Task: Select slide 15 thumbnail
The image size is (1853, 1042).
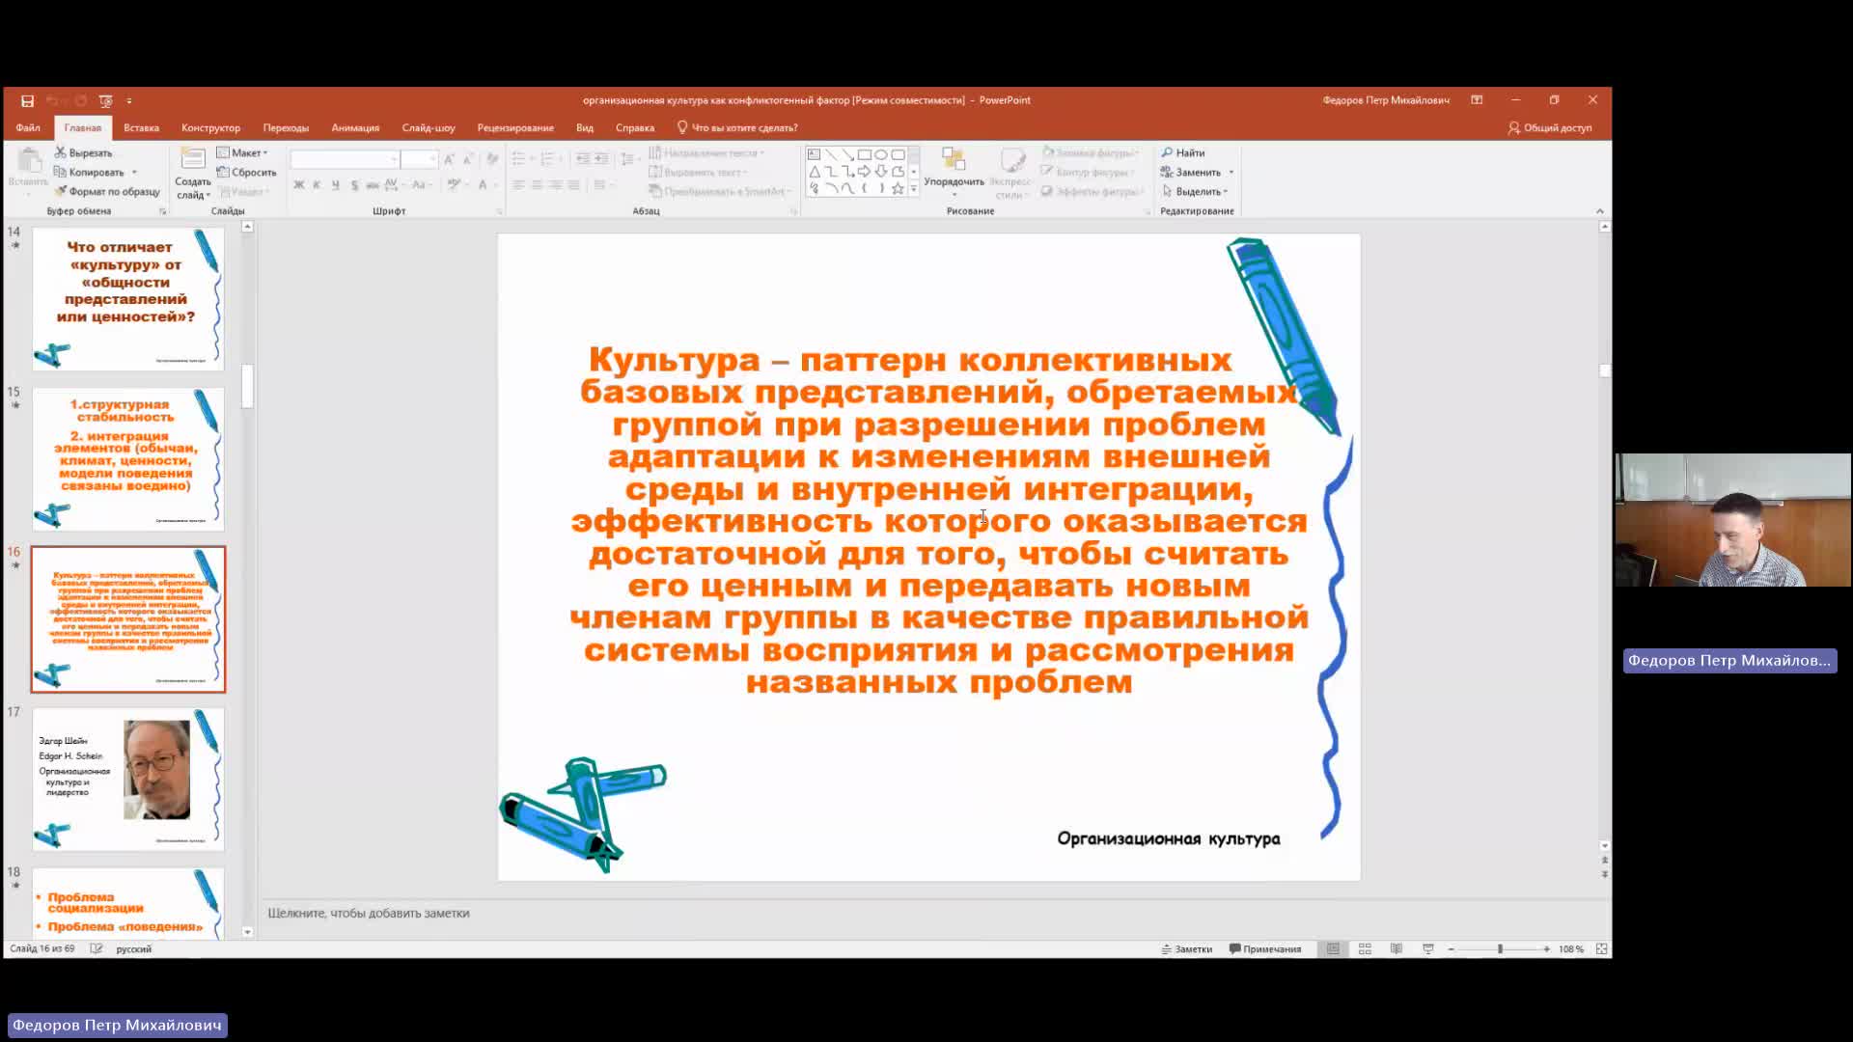Action: (128, 458)
